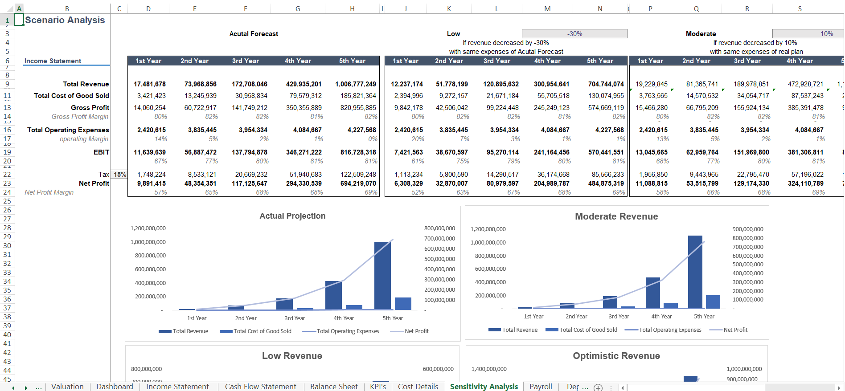
Task: Click the Moderate scenario 10% input cell
Action: pyautogui.click(x=808, y=34)
